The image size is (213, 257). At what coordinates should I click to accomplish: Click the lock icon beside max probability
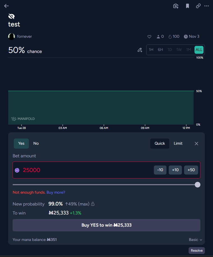(x=93, y=204)
